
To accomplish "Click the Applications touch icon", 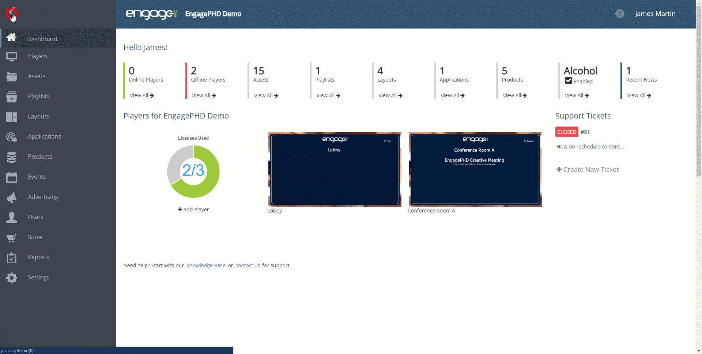I will coord(12,137).
